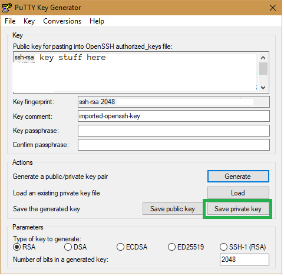Click the Generate button
Viewport: 284px width, 276px height.
238,176
